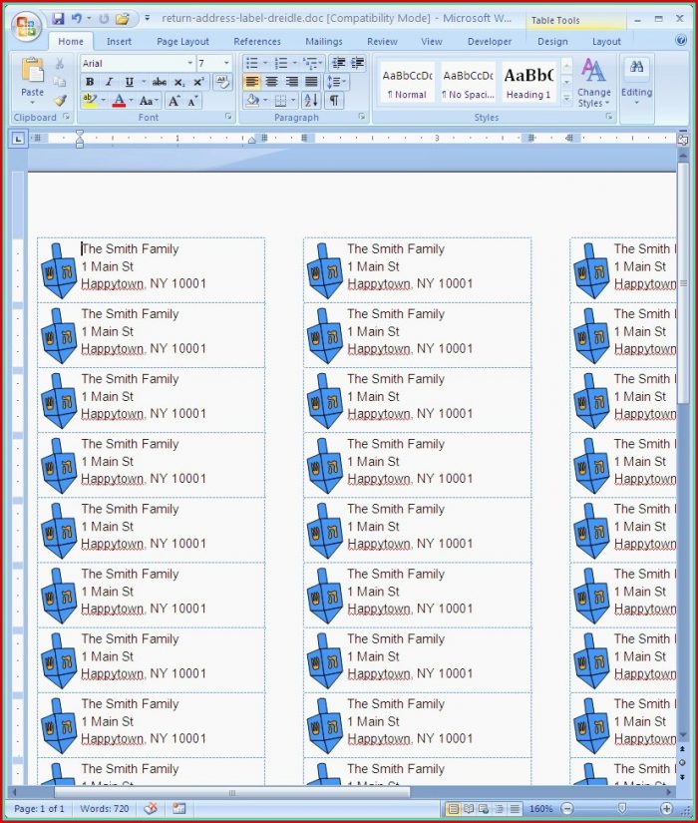Open the Change Case dropdown
The image size is (698, 823).
149,101
